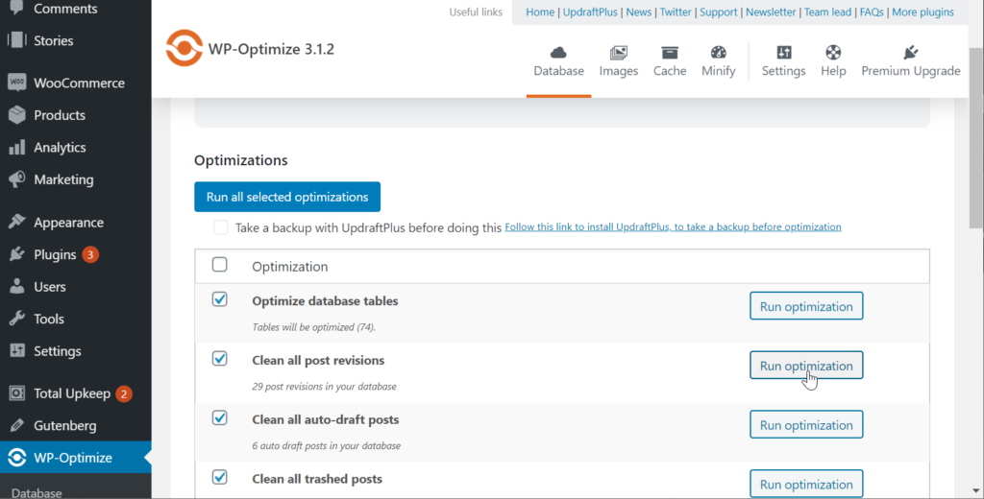Click the WooCommerce sidebar icon
Image resolution: width=984 pixels, height=499 pixels.
coord(16,83)
